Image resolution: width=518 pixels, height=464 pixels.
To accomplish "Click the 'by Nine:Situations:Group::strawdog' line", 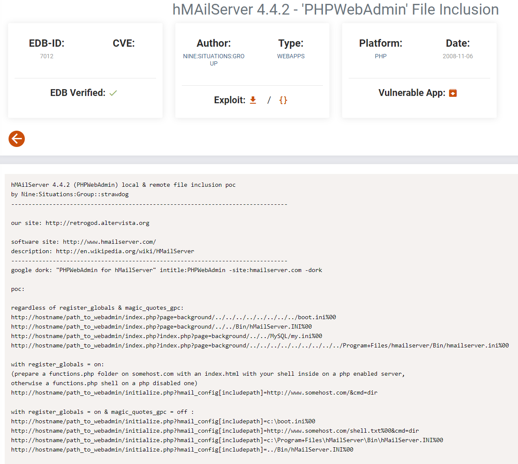I will point(70,194).
